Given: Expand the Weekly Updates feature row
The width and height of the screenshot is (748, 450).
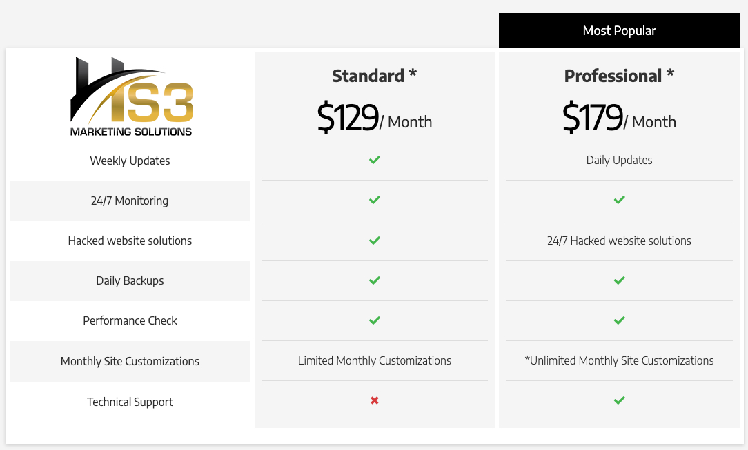Looking at the screenshot, I should (130, 160).
